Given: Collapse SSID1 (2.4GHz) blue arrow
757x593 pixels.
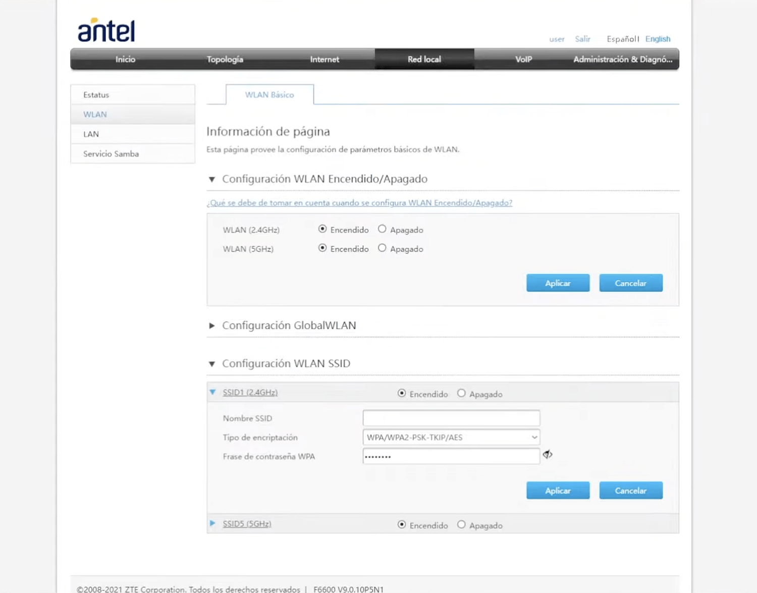Looking at the screenshot, I should (213, 392).
